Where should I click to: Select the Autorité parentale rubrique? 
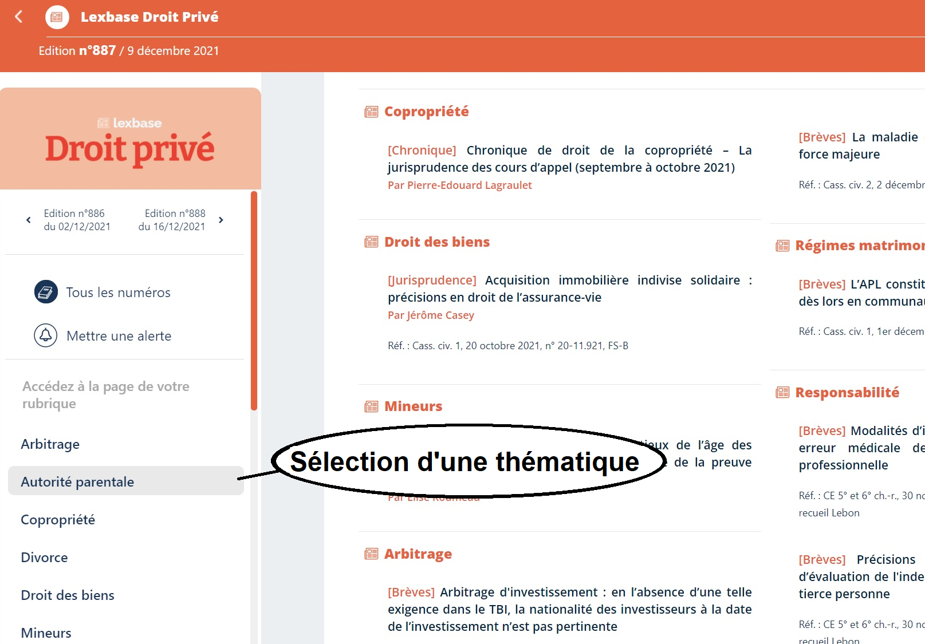coord(76,481)
